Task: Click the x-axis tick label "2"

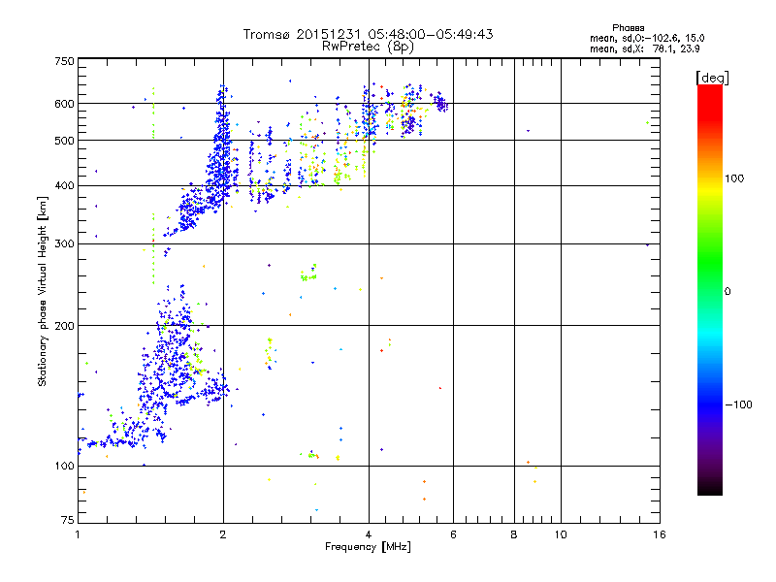Action: point(223,534)
